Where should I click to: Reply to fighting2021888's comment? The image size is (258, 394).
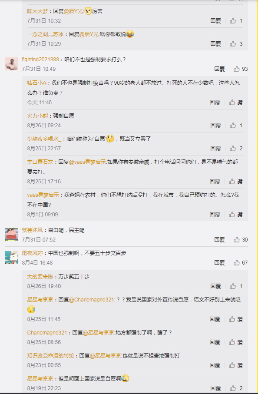(219, 69)
